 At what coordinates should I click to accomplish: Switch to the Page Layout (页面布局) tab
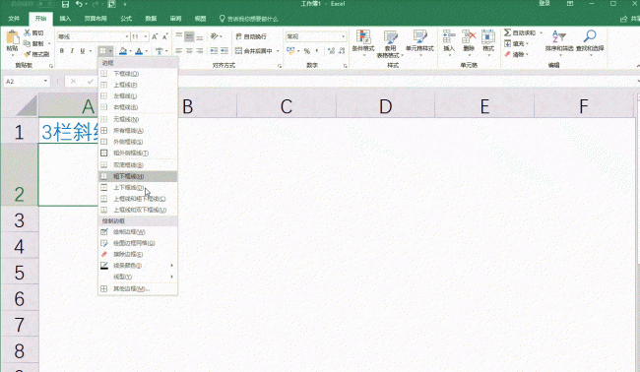click(x=96, y=19)
